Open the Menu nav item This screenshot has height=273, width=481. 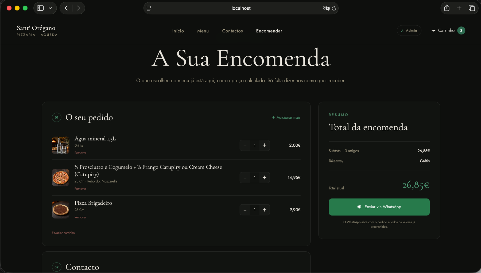[203, 31]
